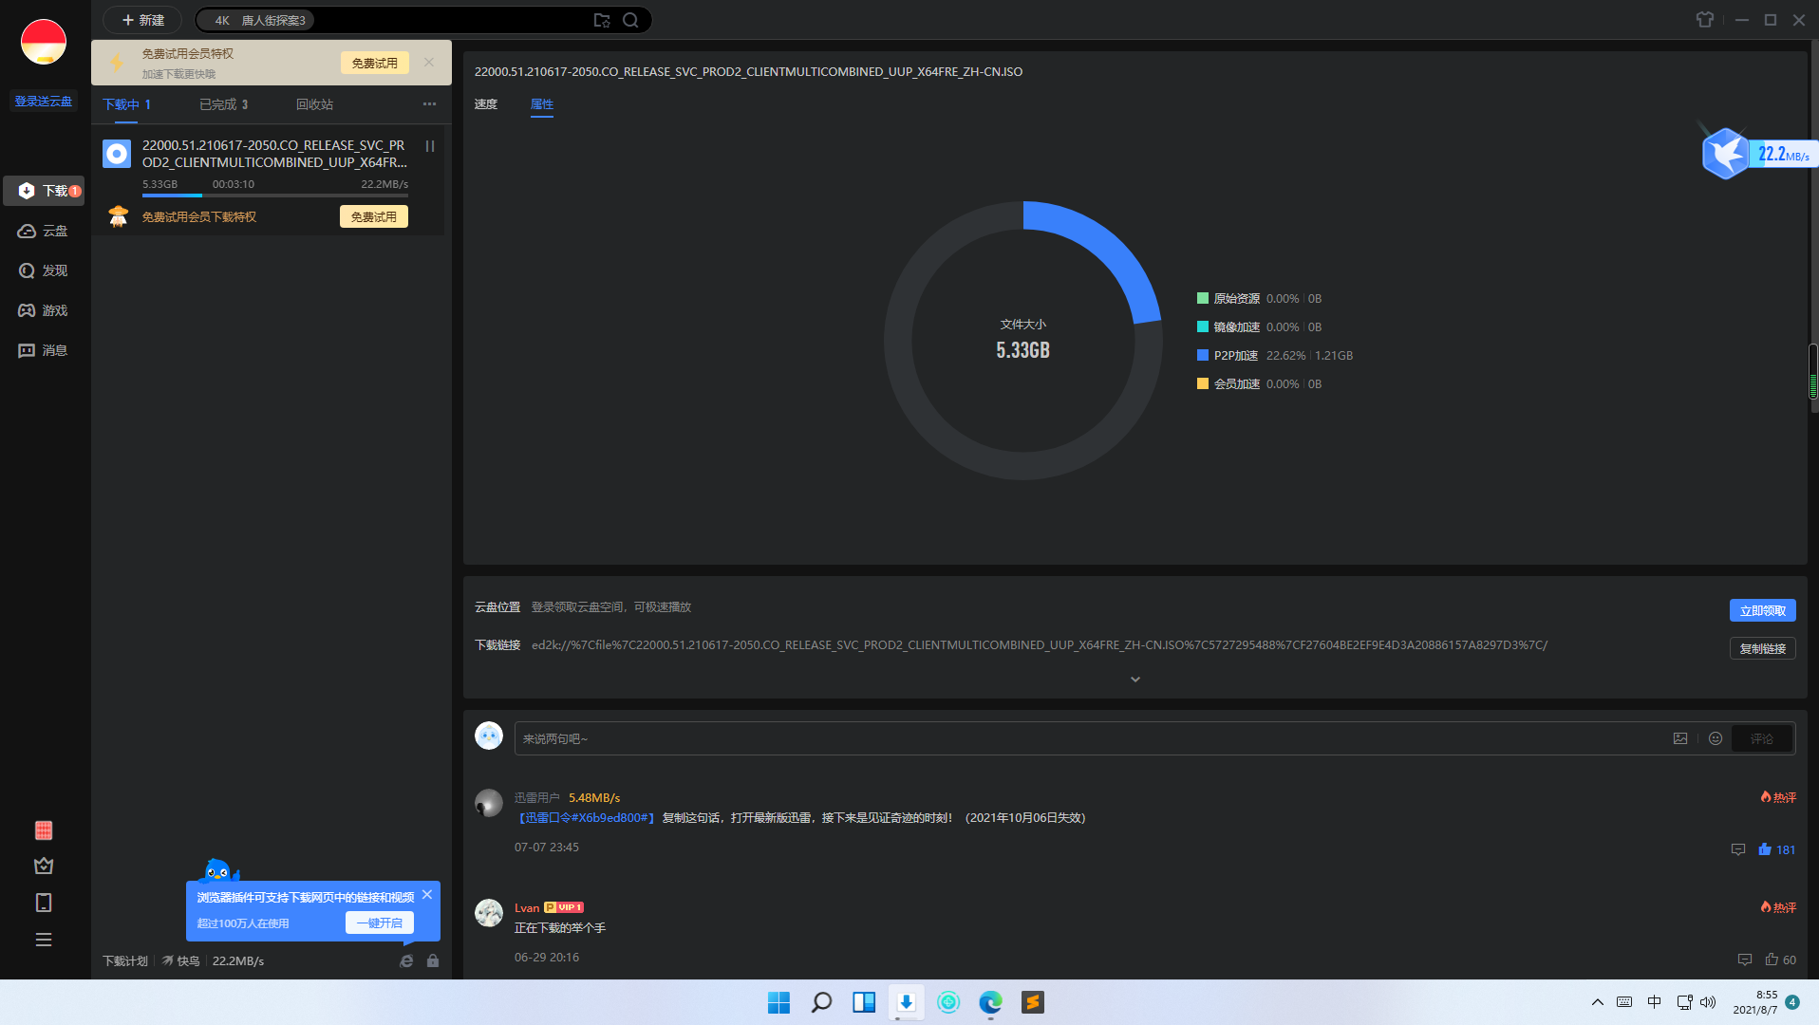Open the 消息 messages section
The width and height of the screenshot is (1819, 1025).
[x=44, y=350]
